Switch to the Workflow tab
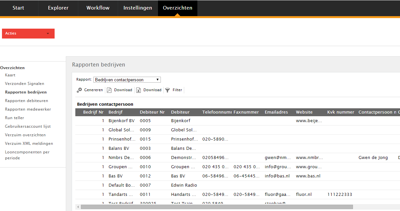The height and width of the screenshot is (211, 400). pos(98,8)
